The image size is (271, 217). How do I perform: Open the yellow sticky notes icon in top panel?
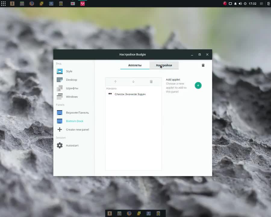click(41, 3)
